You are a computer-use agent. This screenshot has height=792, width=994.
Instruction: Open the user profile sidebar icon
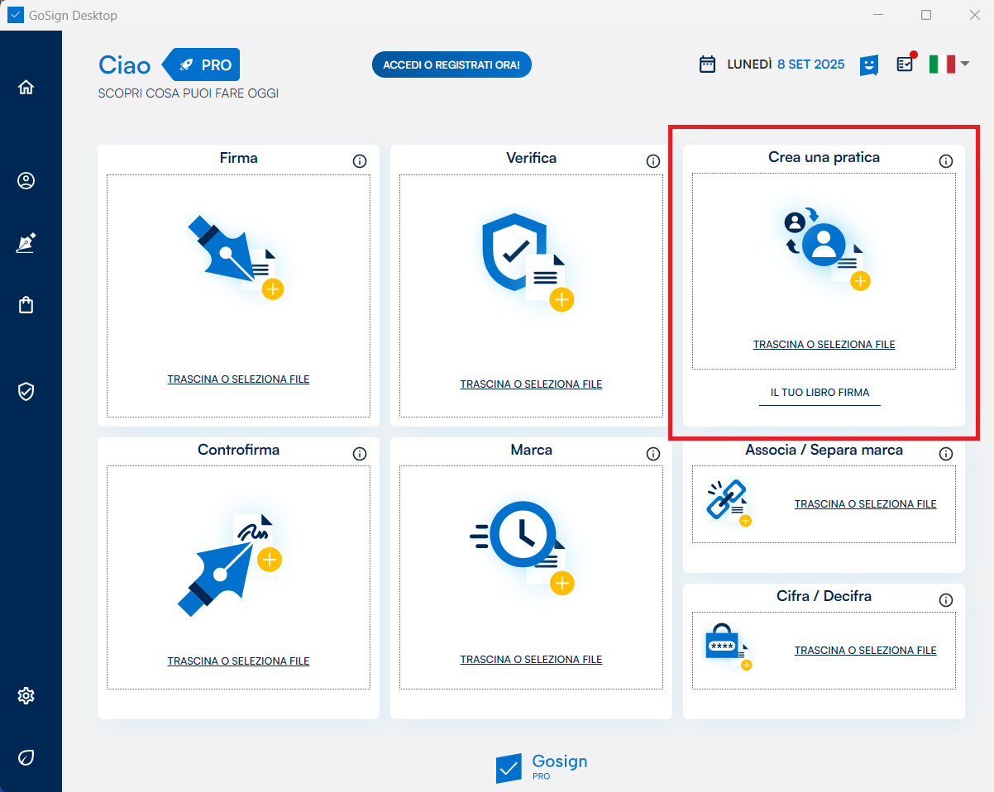pyautogui.click(x=26, y=180)
